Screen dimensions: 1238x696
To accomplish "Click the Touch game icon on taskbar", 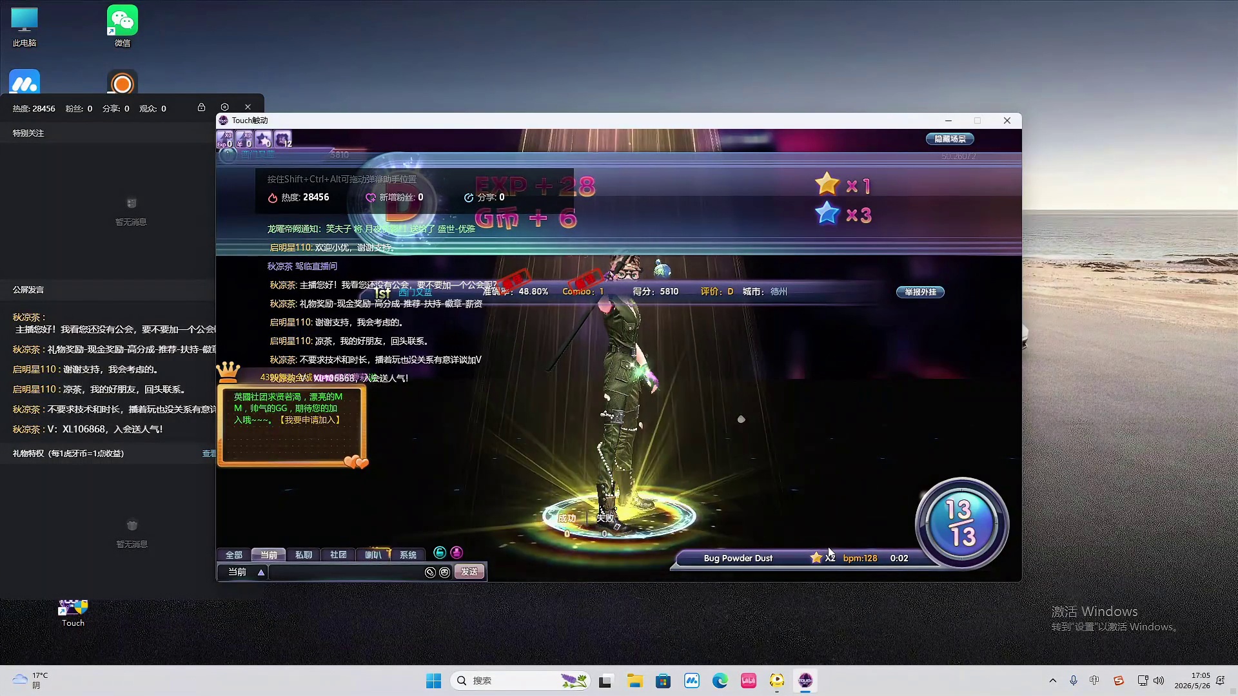I will [x=805, y=681].
